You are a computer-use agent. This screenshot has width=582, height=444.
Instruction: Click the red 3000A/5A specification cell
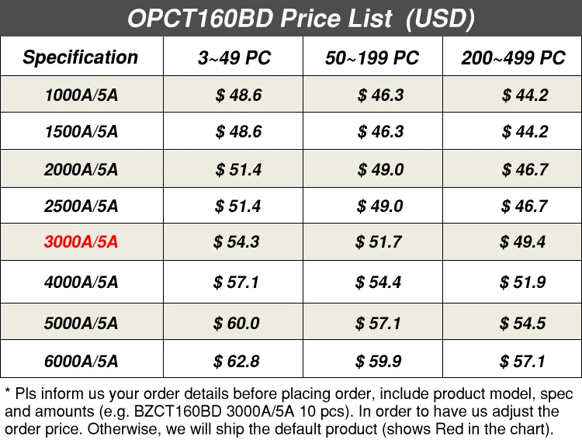click(81, 242)
